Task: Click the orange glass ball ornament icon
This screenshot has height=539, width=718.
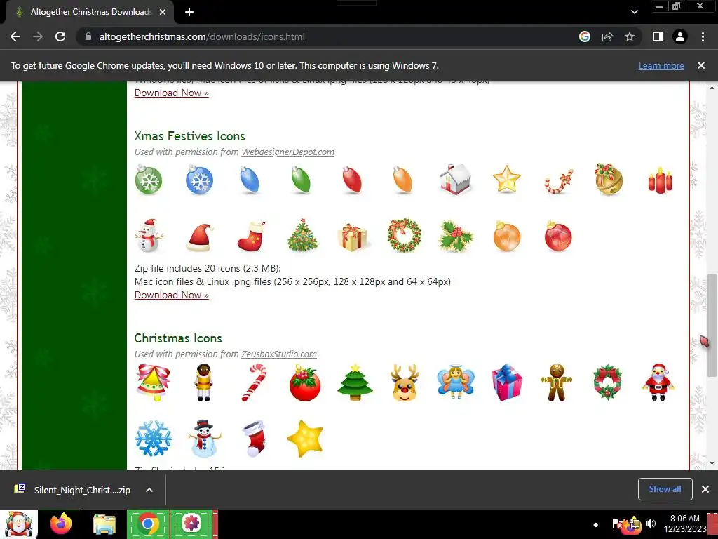Action: [507, 237]
